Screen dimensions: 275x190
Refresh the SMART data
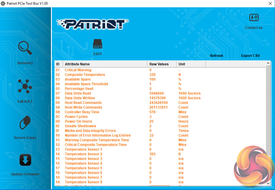[216, 56]
